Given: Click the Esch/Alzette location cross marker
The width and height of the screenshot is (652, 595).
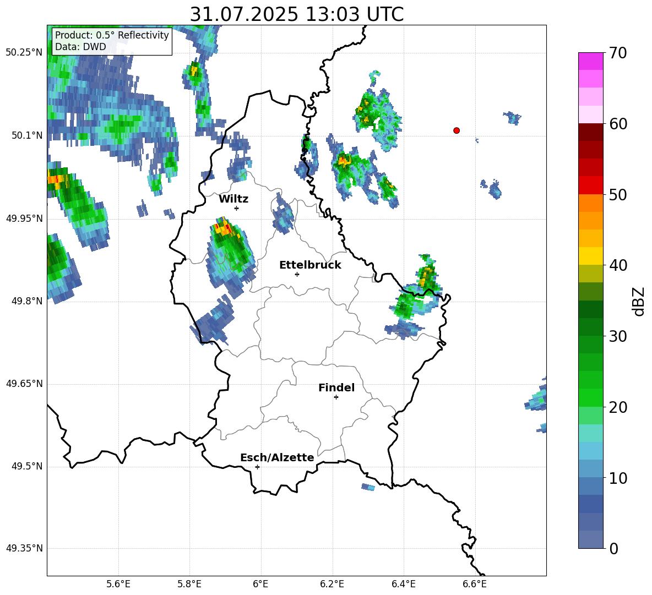Looking at the screenshot, I should click(x=257, y=467).
